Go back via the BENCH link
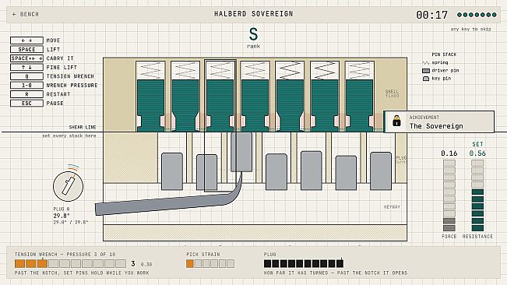 point(26,14)
